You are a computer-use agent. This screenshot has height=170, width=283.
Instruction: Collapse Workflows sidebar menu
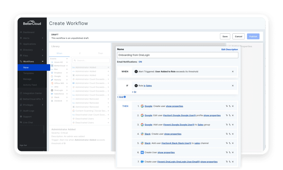point(42,61)
